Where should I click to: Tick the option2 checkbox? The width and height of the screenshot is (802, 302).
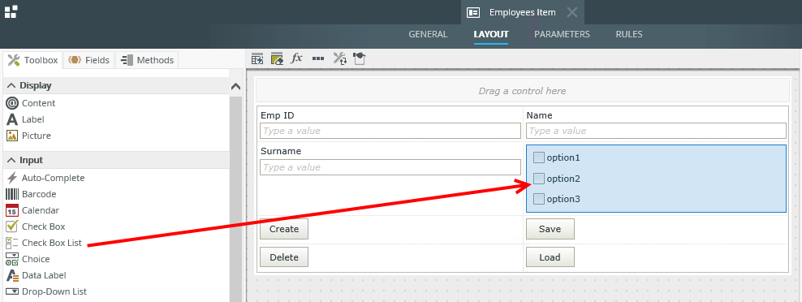tap(538, 179)
